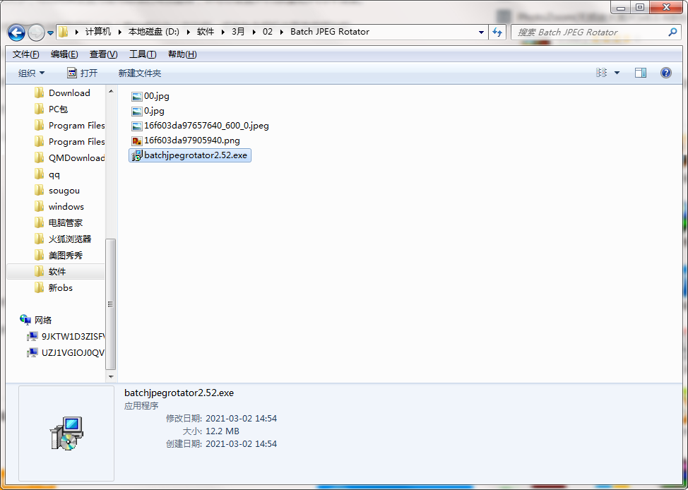Click the change view icon in the toolbar
Screen dimensions: 688x490
[601, 73]
